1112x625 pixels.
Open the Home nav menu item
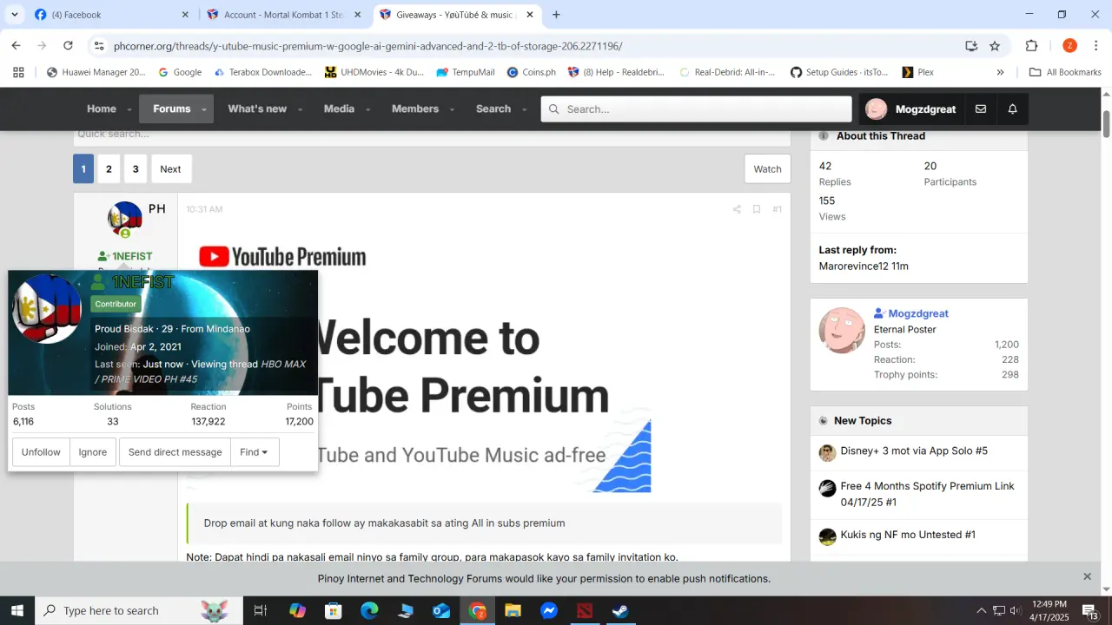point(102,109)
